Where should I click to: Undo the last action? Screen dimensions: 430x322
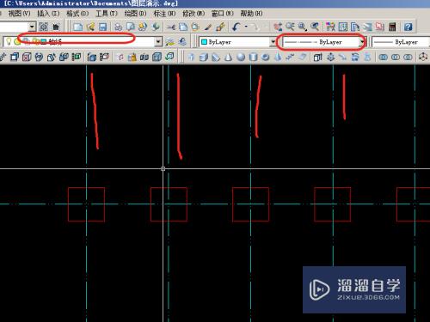click(x=236, y=27)
